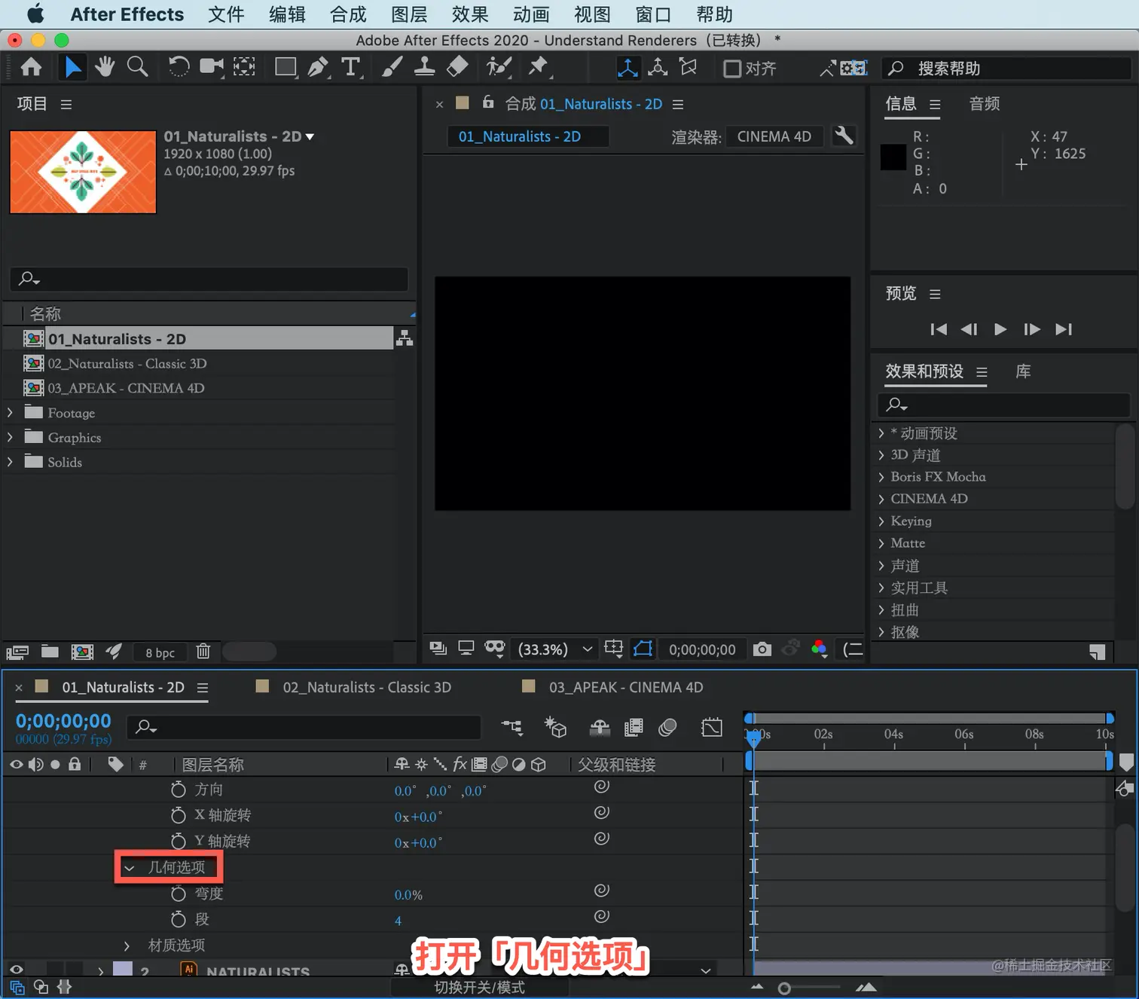1139x999 pixels.
Task: Toggle stopwatch for 方向 property
Action: (179, 790)
